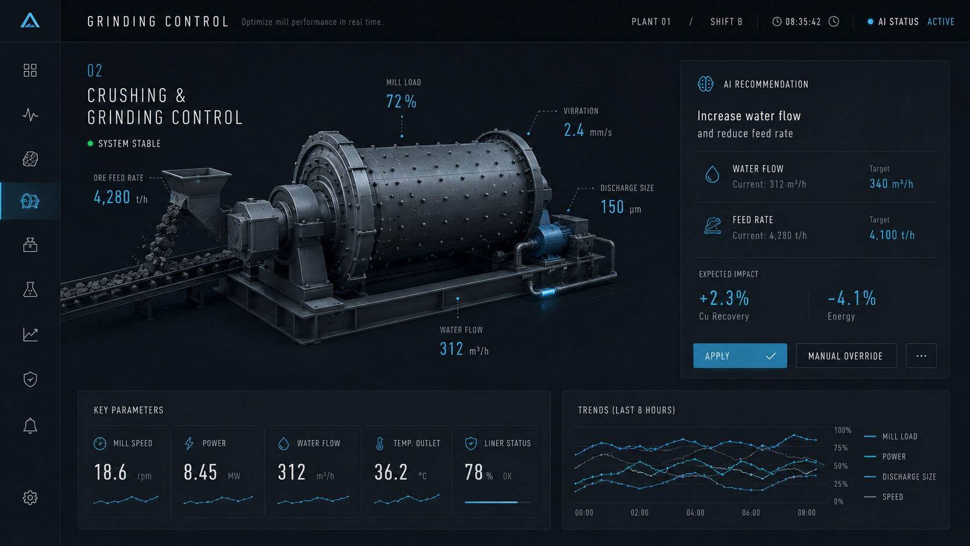This screenshot has width=970, height=546.
Task: Click the Key Parameters heading
Action: point(129,410)
